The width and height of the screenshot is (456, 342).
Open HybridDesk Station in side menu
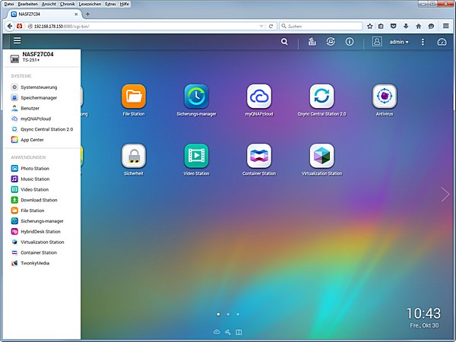click(36, 232)
